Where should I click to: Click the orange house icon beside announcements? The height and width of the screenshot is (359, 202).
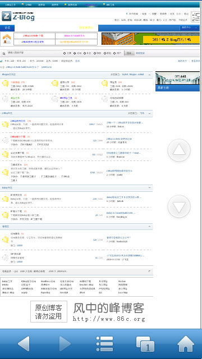[7, 39]
